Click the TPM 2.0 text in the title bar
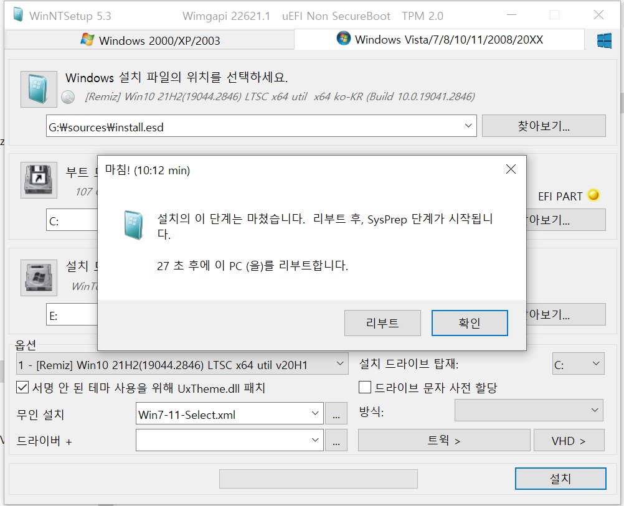Screen dimensions: 624x506 (422, 16)
